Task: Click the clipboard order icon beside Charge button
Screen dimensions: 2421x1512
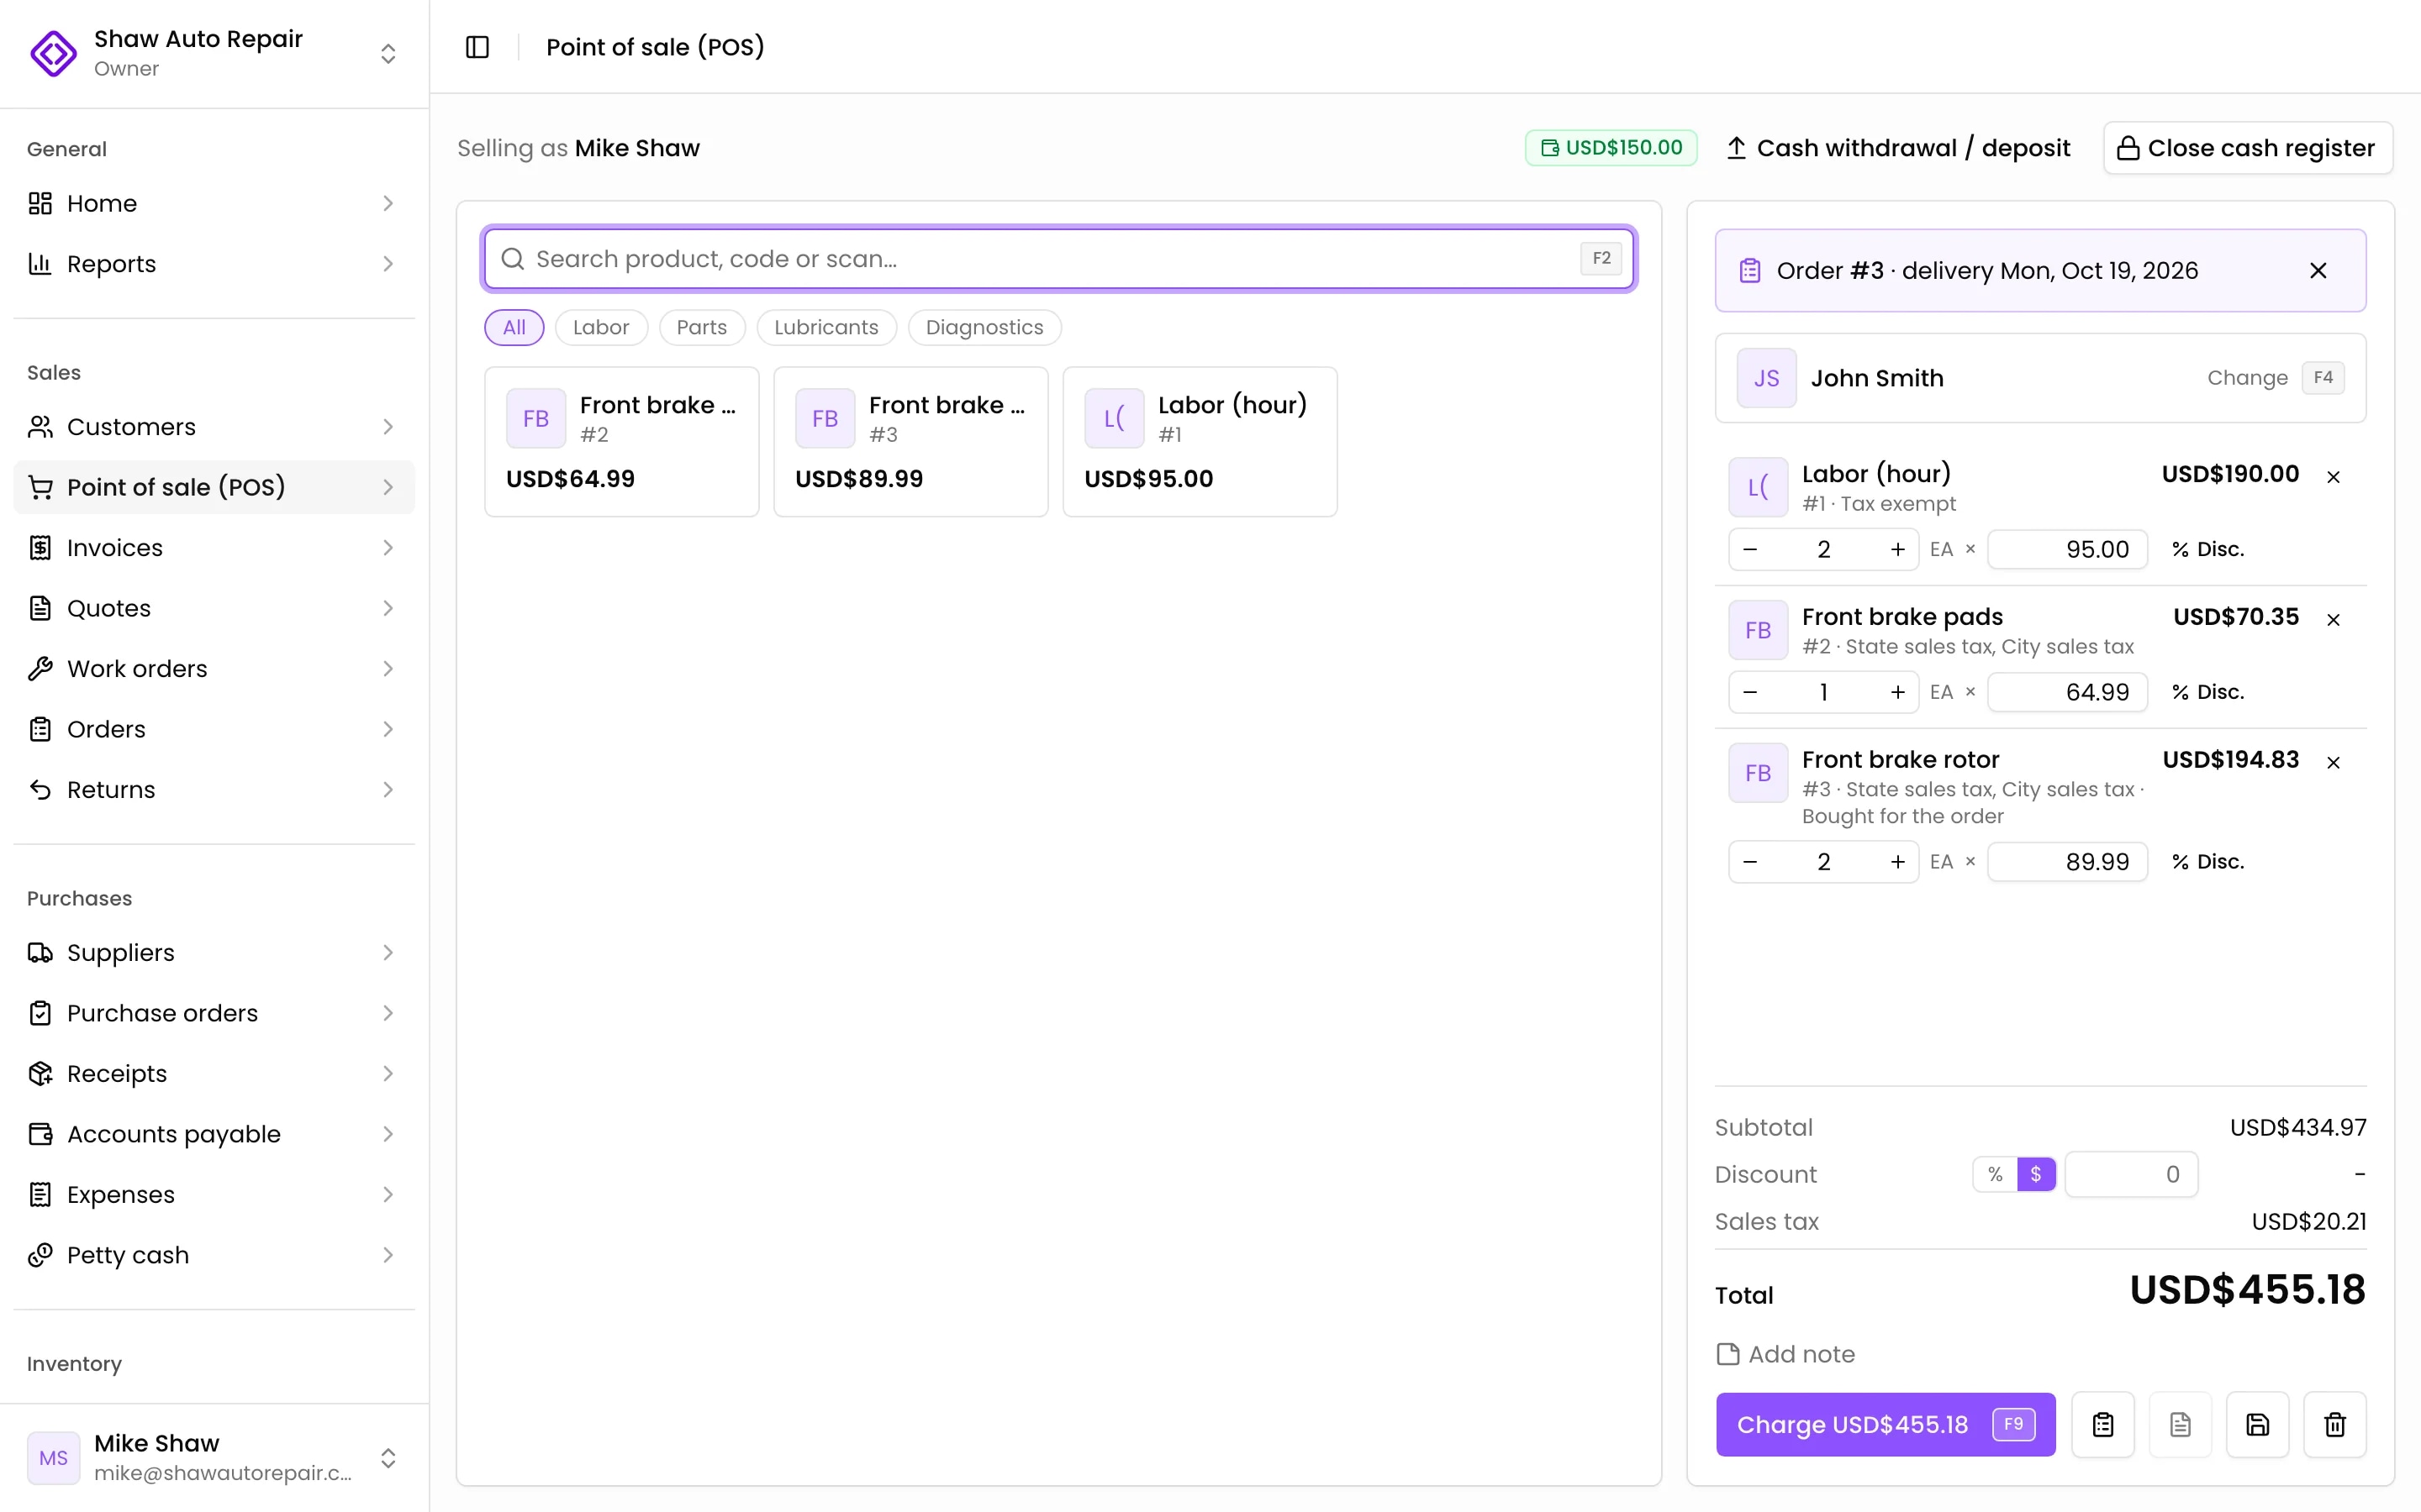Action: pyautogui.click(x=2103, y=1424)
